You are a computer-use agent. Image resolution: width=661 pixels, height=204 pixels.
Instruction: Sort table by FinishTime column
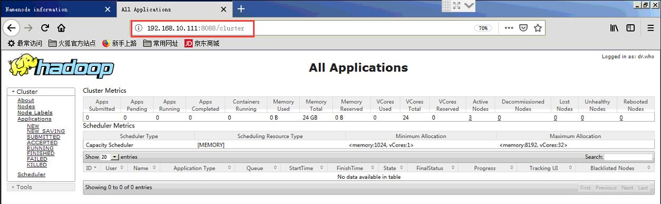352,168
